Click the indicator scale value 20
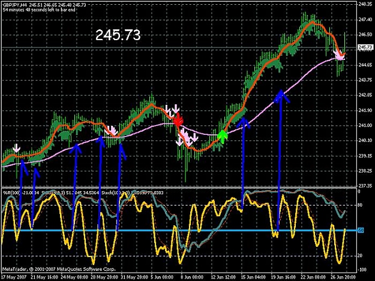This screenshot has width=375, height=281. tap(360, 256)
